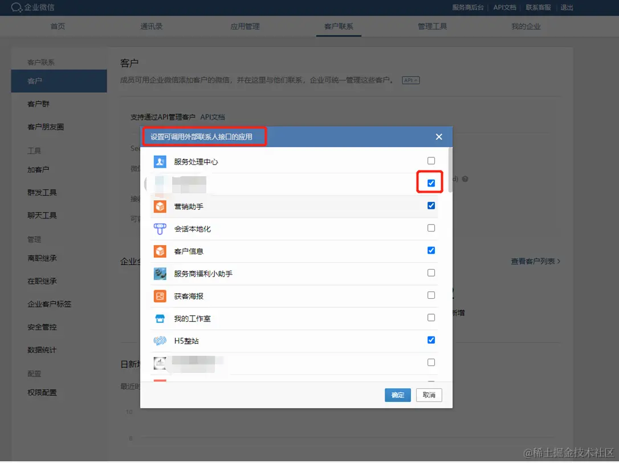
Task: Open 企业客户标签 in sidebar
Action: coord(50,304)
